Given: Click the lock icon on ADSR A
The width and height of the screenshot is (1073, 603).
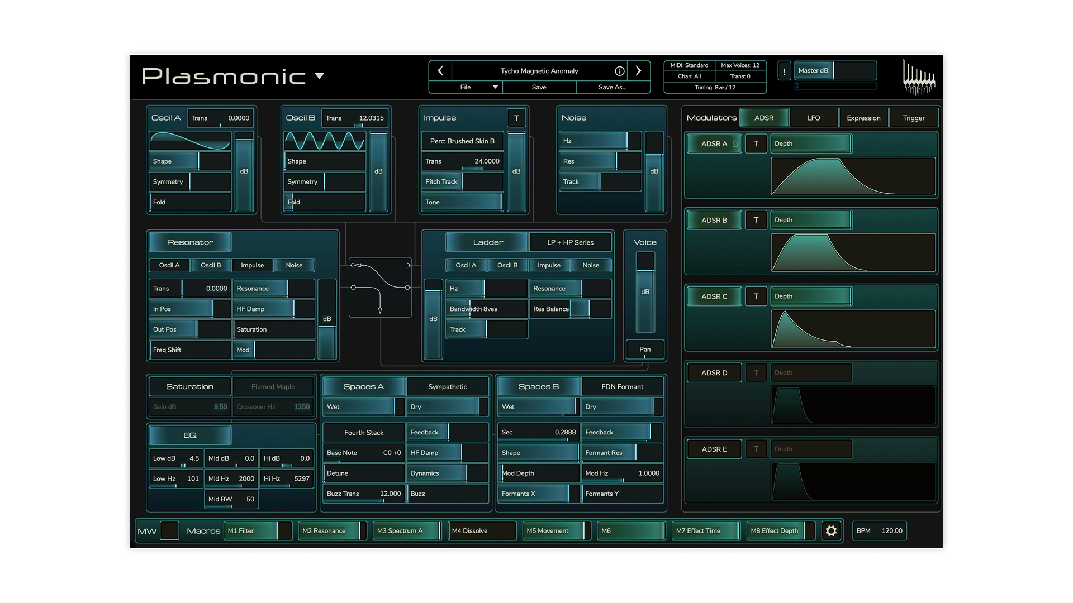Looking at the screenshot, I should click(735, 143).
